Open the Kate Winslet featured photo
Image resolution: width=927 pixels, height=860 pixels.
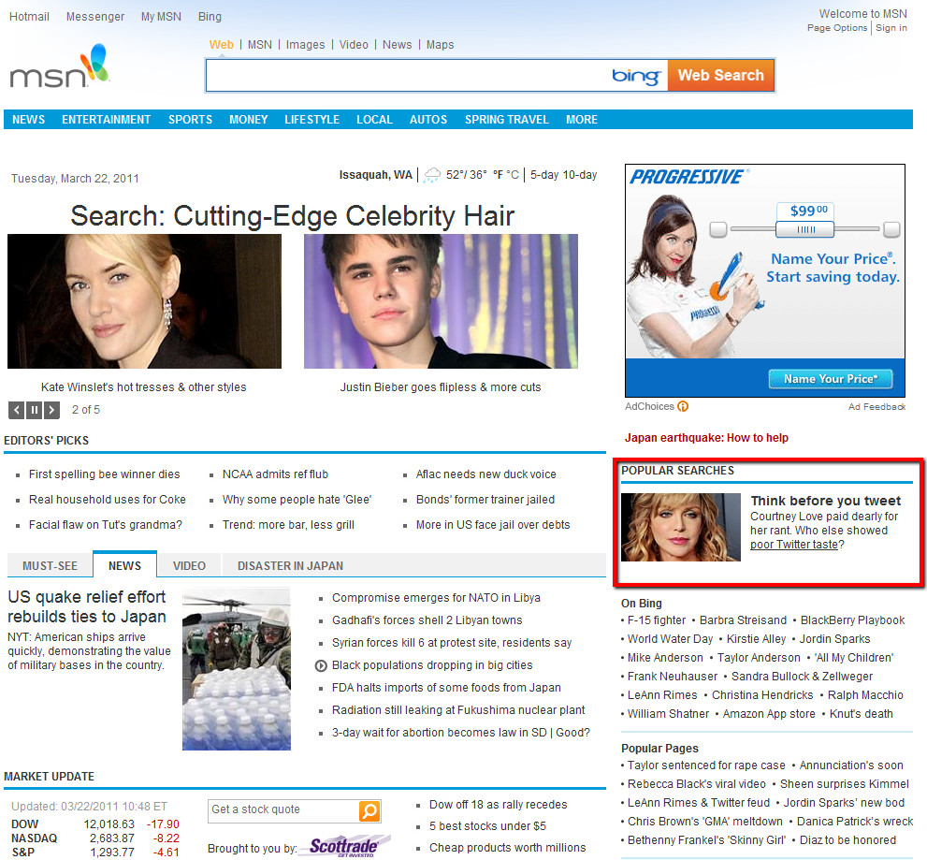coord(144,301)
